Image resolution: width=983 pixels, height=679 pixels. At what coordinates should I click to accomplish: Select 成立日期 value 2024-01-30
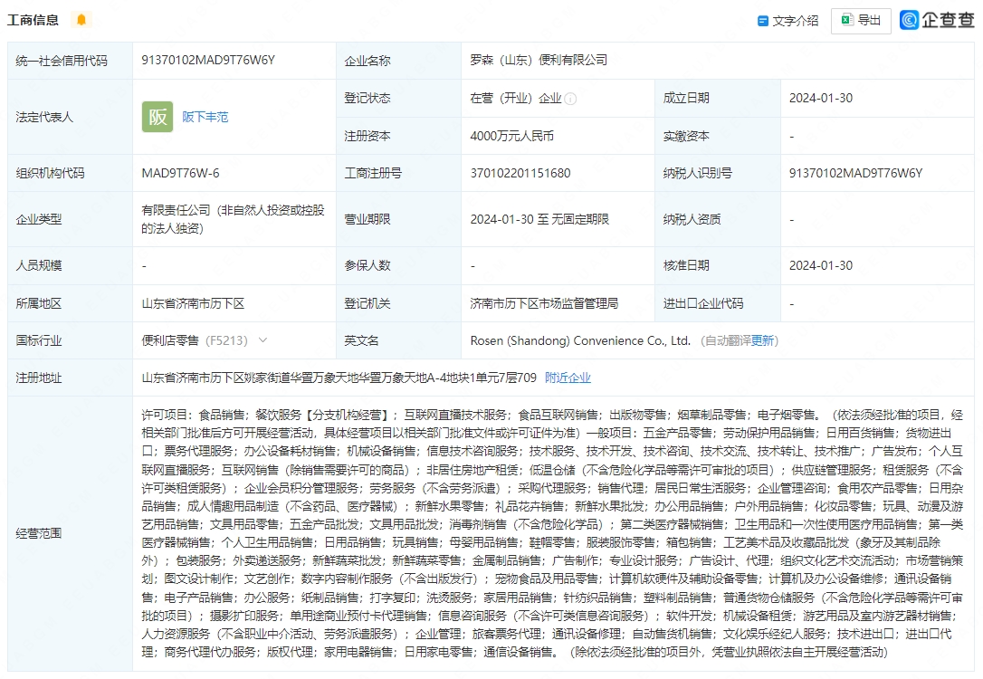click(x=821, y=99)
